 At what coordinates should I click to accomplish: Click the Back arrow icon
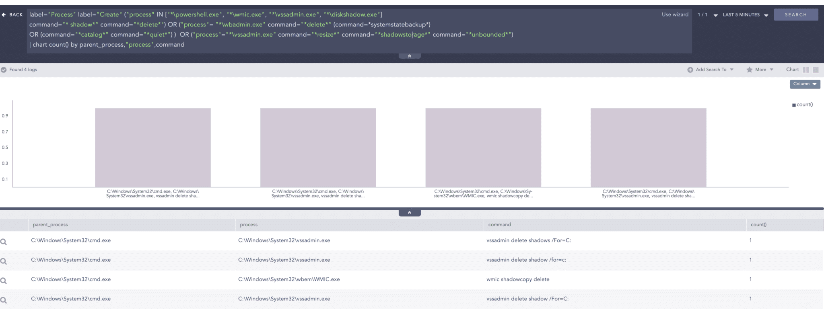(4, 15)
